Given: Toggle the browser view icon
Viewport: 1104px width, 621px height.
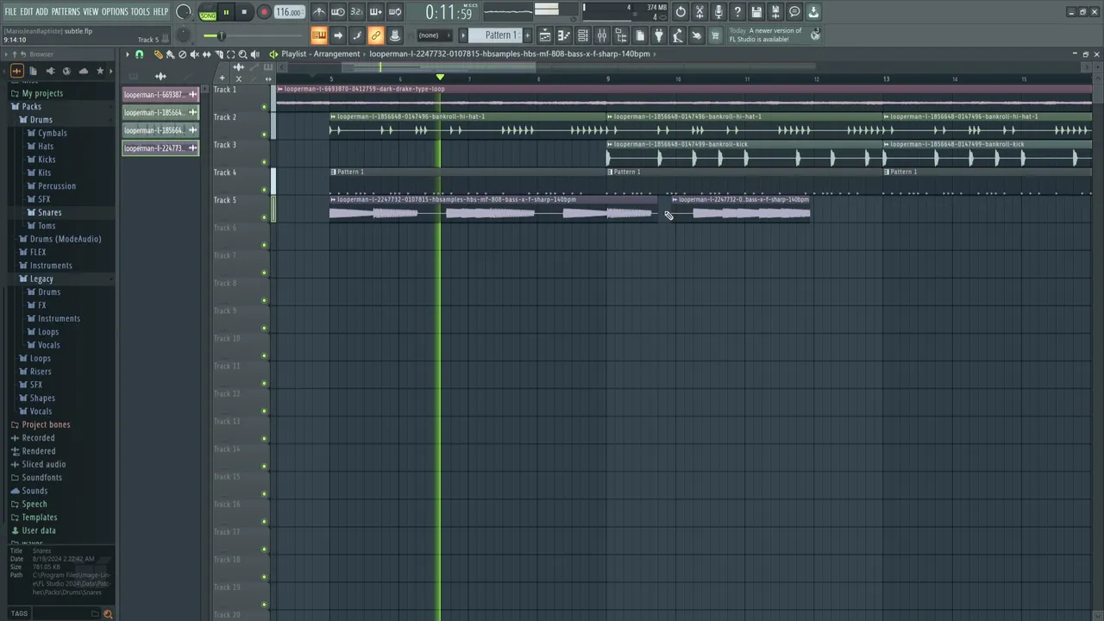Looking at the screenshot, I should tap(621, 35).
